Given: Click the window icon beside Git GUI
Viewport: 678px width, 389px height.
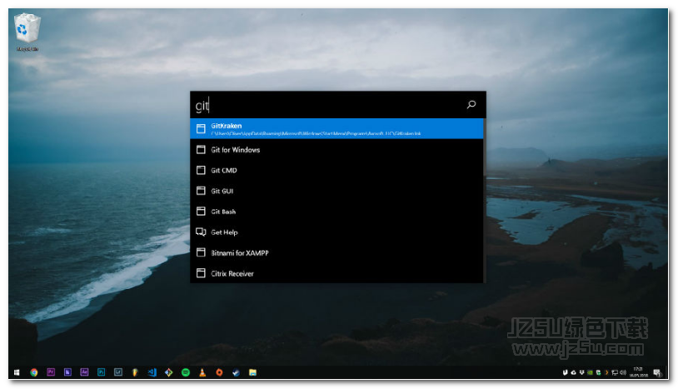Looking at the screenshot, I should coord(201,191).
